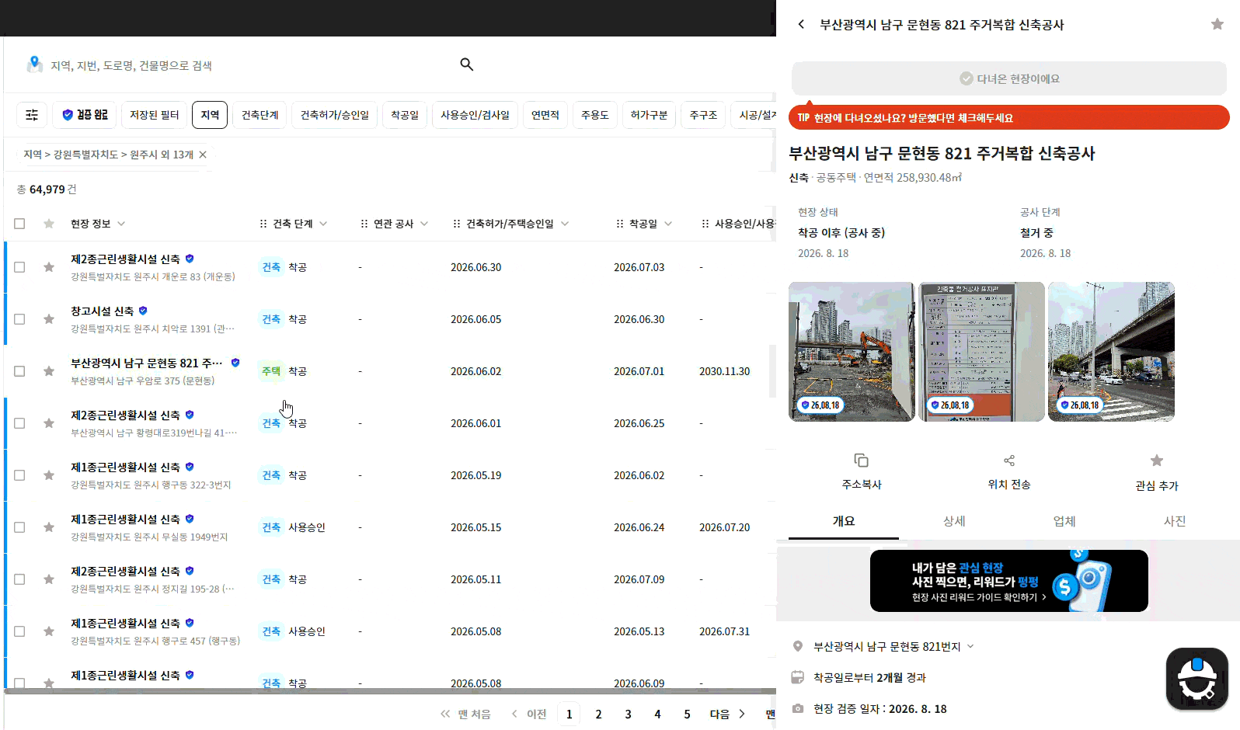Image resolution: width=1240 pixels, height=730 pixels.
Task: Go back using the left arrow in detail panel
Action: (x=801, y=24)
